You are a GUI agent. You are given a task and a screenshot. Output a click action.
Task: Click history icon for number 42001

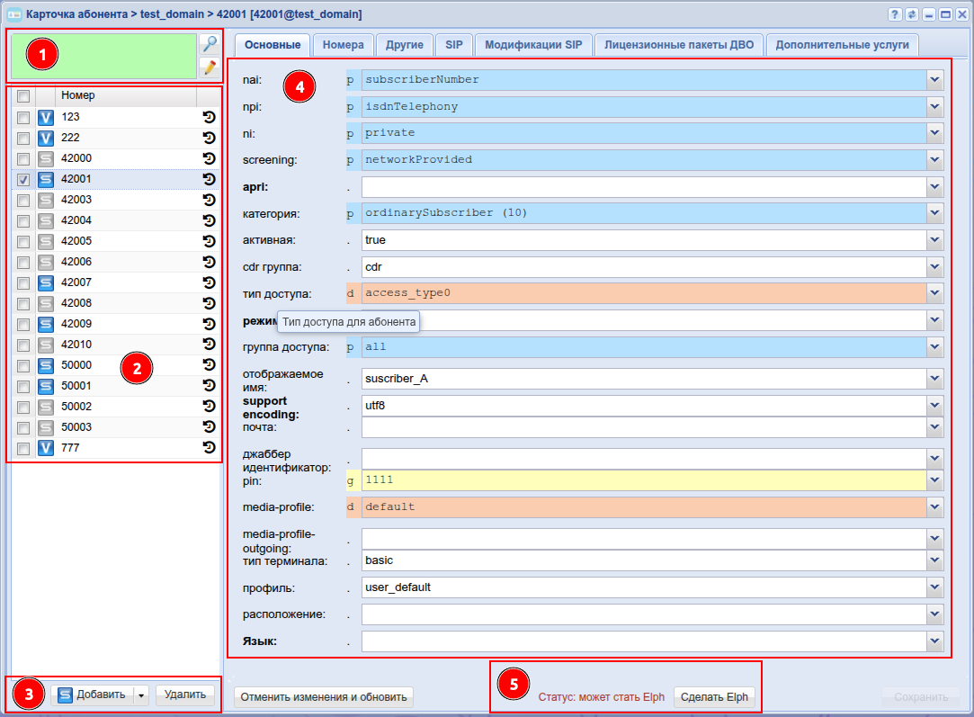209,179
